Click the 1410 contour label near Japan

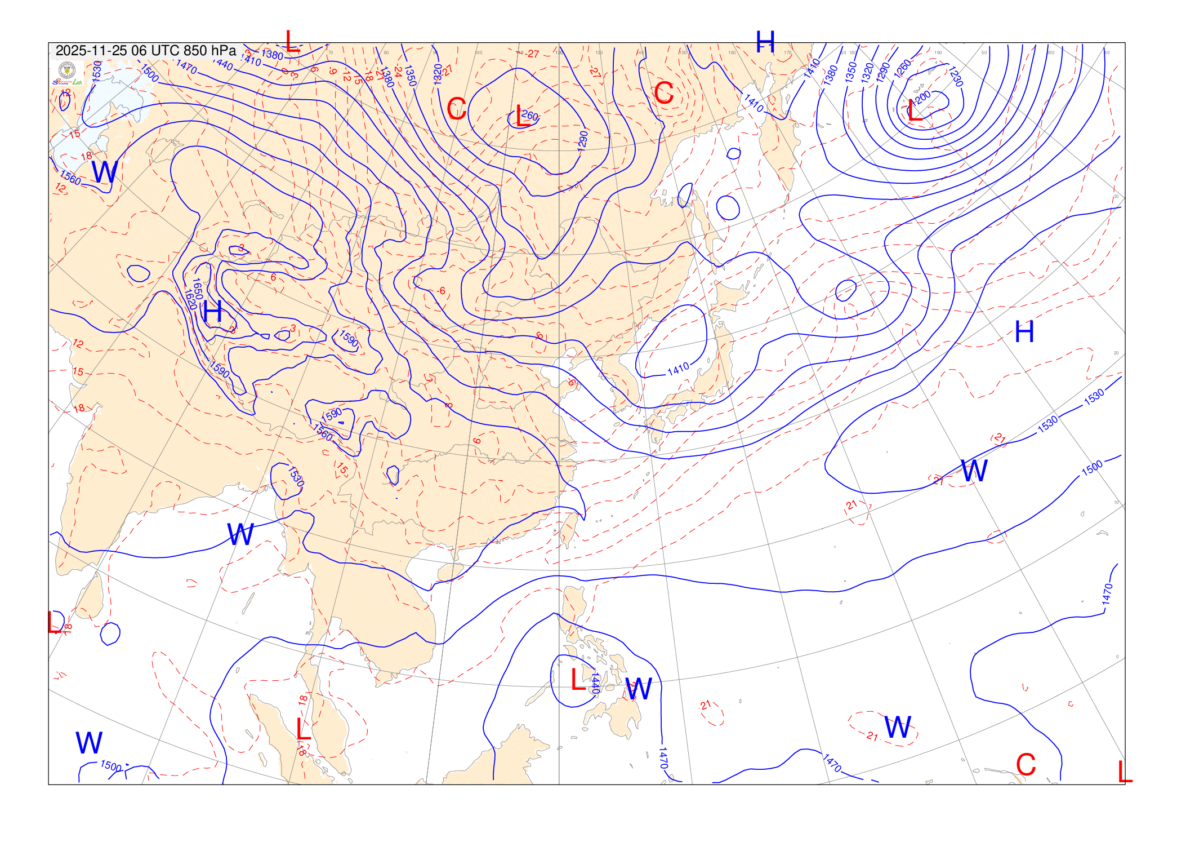click(678, 370)
